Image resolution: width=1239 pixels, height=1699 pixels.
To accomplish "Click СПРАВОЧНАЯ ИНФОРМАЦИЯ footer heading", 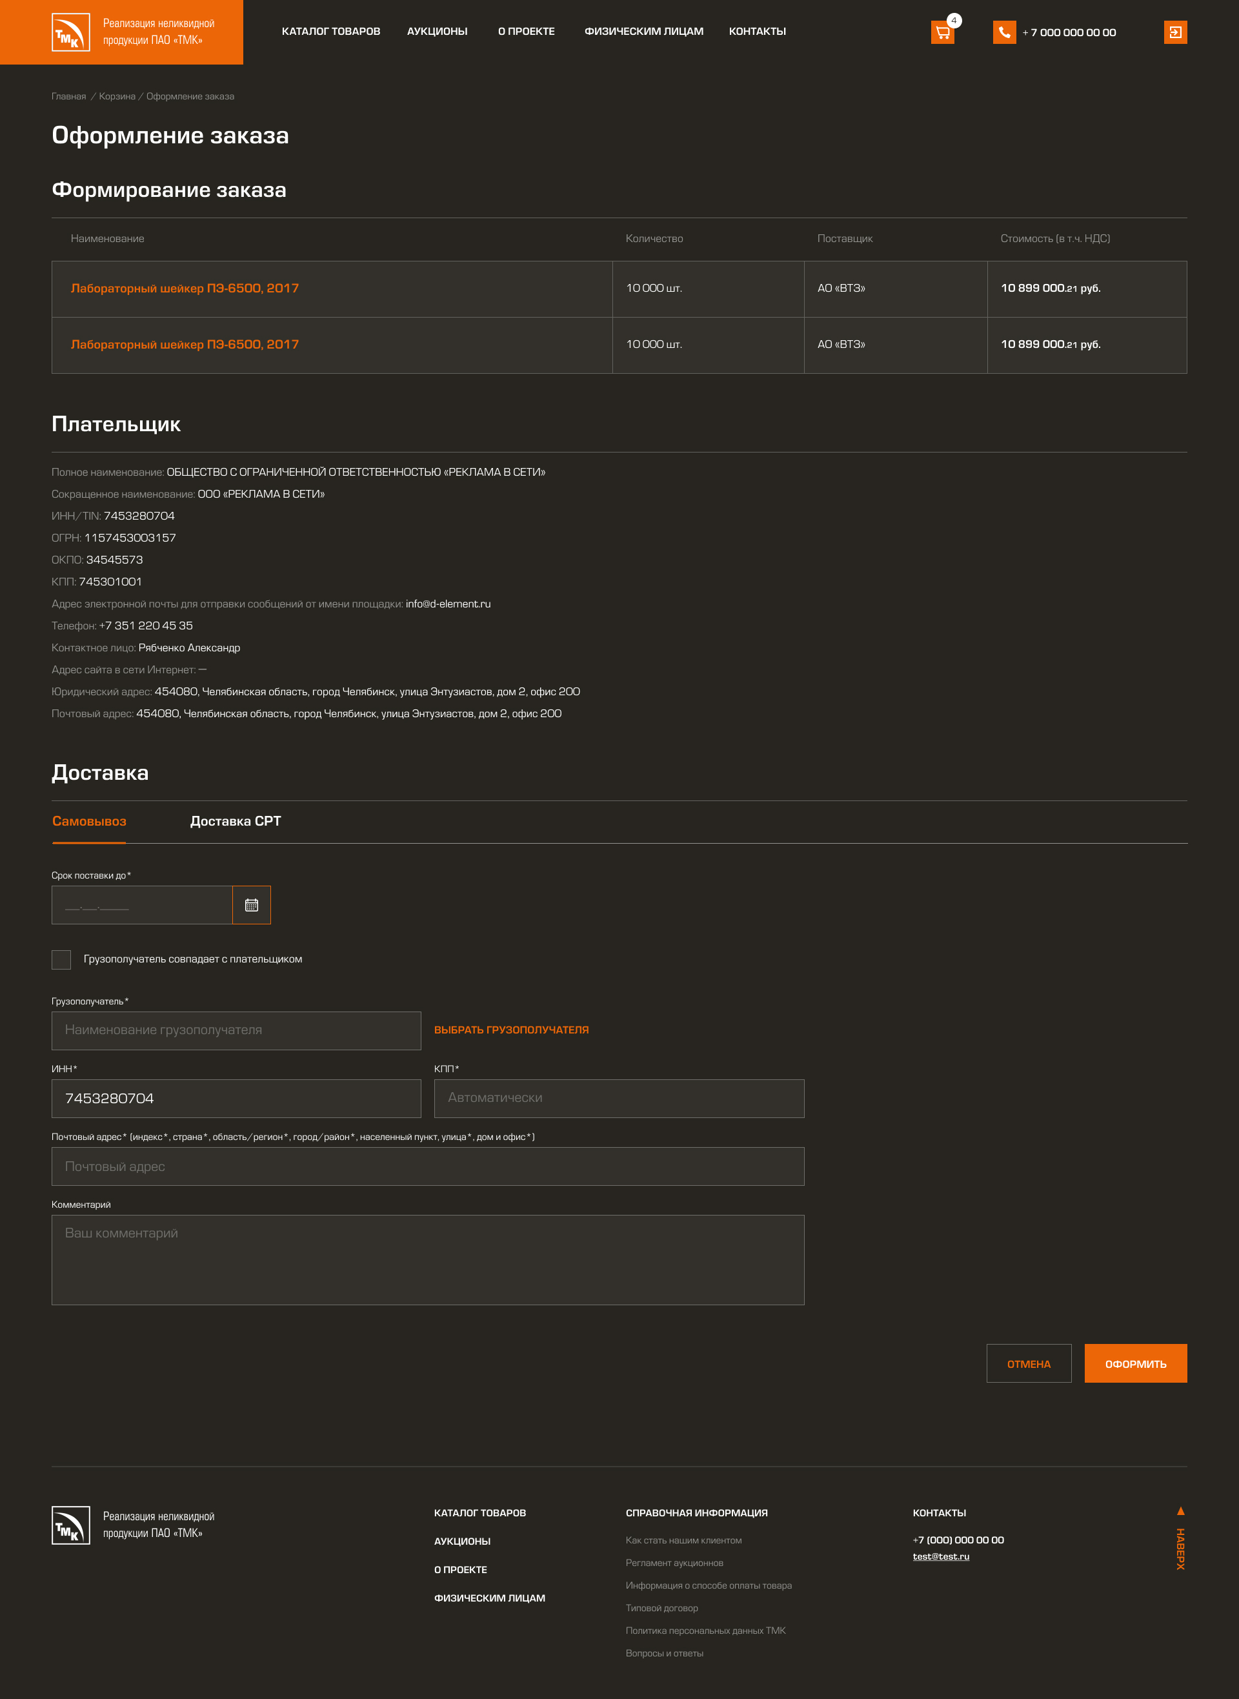I will click(697, 1513).
